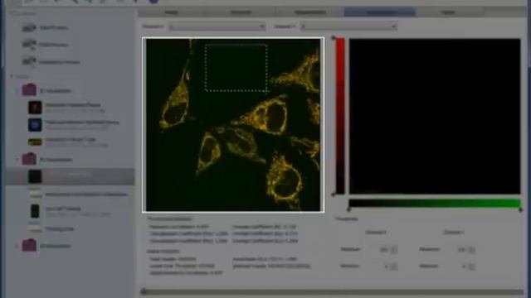Collapse the section triangle above the folders

pos(11,77)
